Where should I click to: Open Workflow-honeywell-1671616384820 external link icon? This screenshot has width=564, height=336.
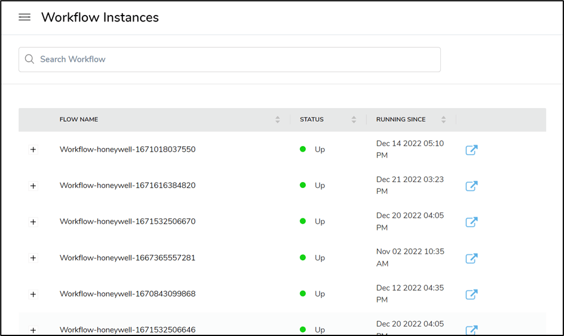coord(471,186)
